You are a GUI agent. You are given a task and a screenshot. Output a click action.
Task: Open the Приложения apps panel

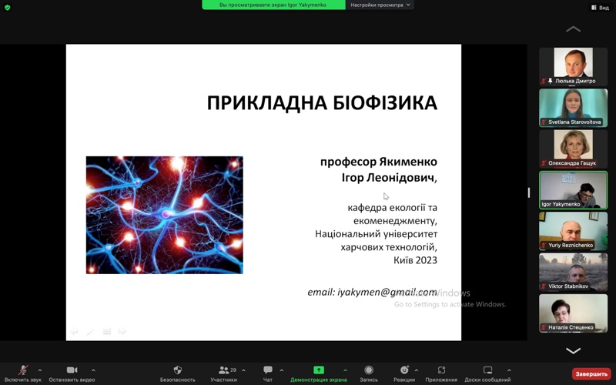[x=441, y=373]
